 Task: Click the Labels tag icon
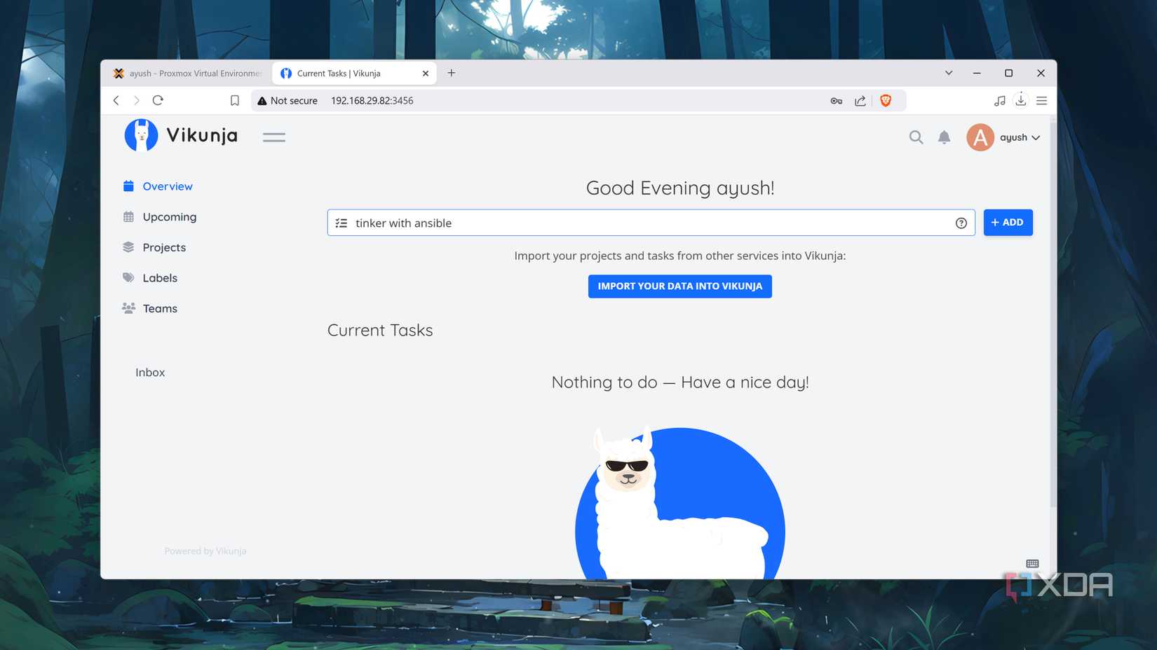click(x=128, y=277)
